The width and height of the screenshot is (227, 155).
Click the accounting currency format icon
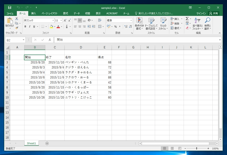pyautogui.click(x=109, y=27)
